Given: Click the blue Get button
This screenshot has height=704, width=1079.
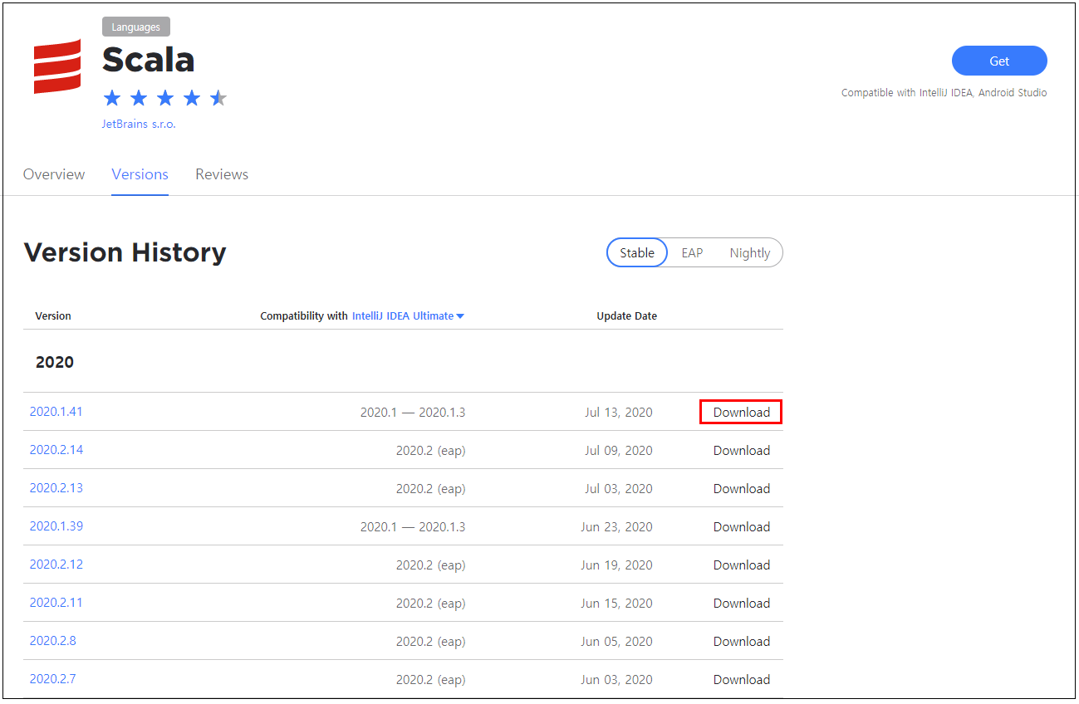Looking at the screenshot, I should click(x=999, y=61).
